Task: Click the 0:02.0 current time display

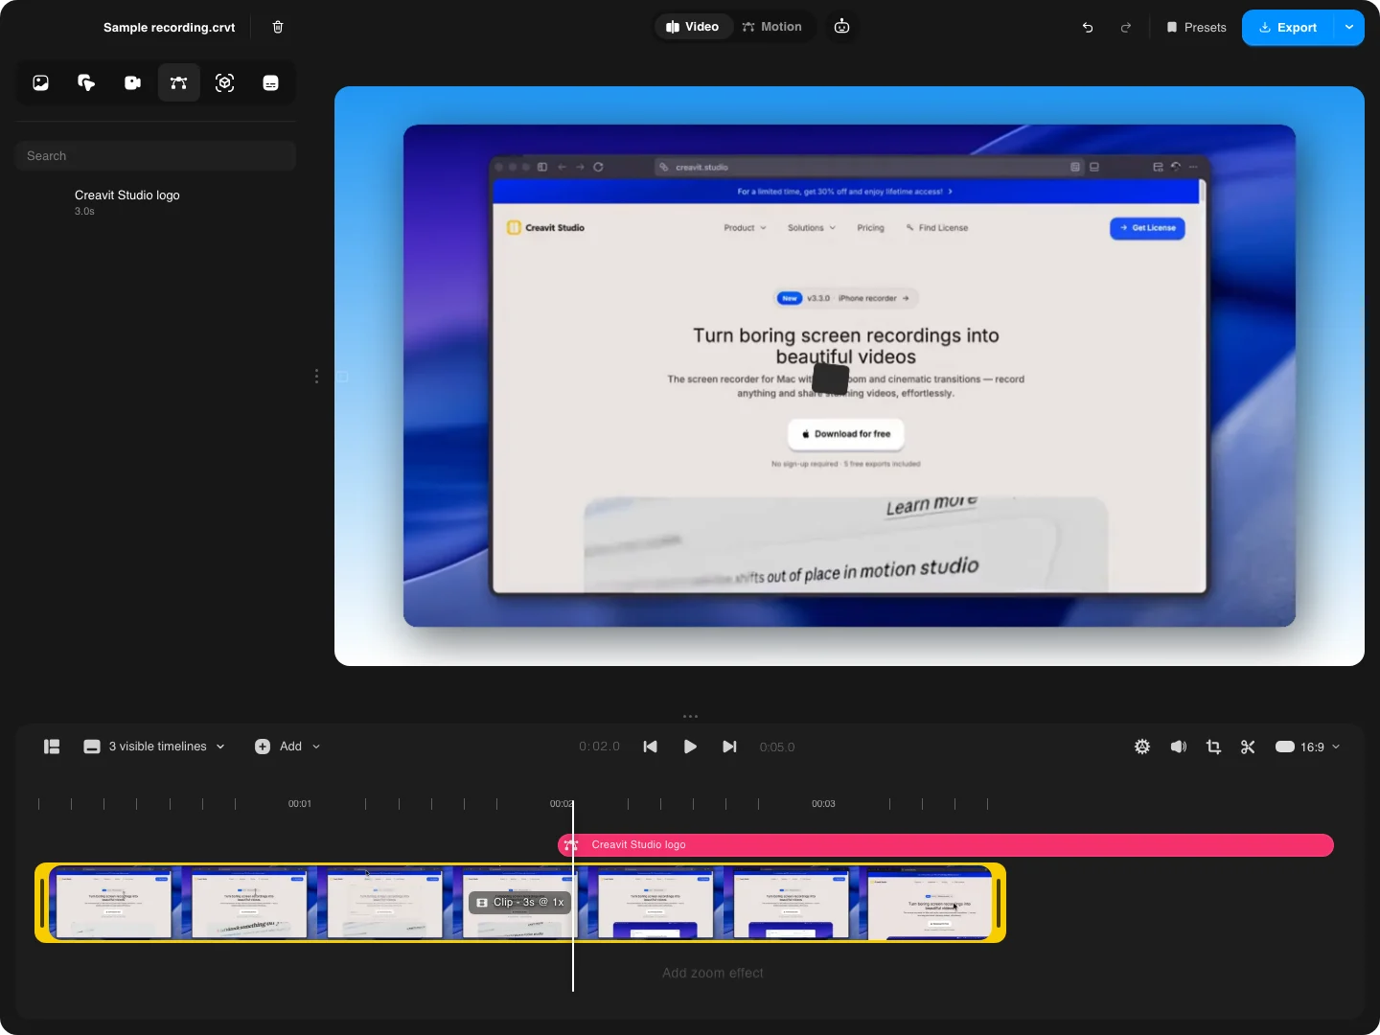Action: [x=599, y=747]
